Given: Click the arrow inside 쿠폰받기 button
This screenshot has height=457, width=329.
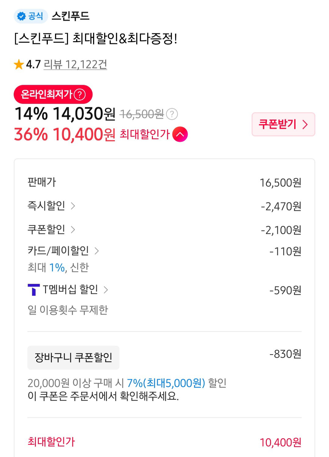Looking at the screenshot, I should (305, 124).
